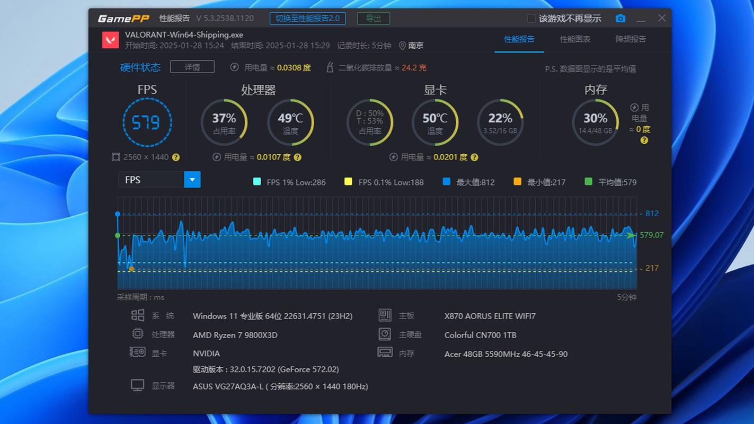The height and width of the screenshot is (424, 754).
Task: Open hardware 详情 details button
Action: pyautogui.click(x=192, y=67)
